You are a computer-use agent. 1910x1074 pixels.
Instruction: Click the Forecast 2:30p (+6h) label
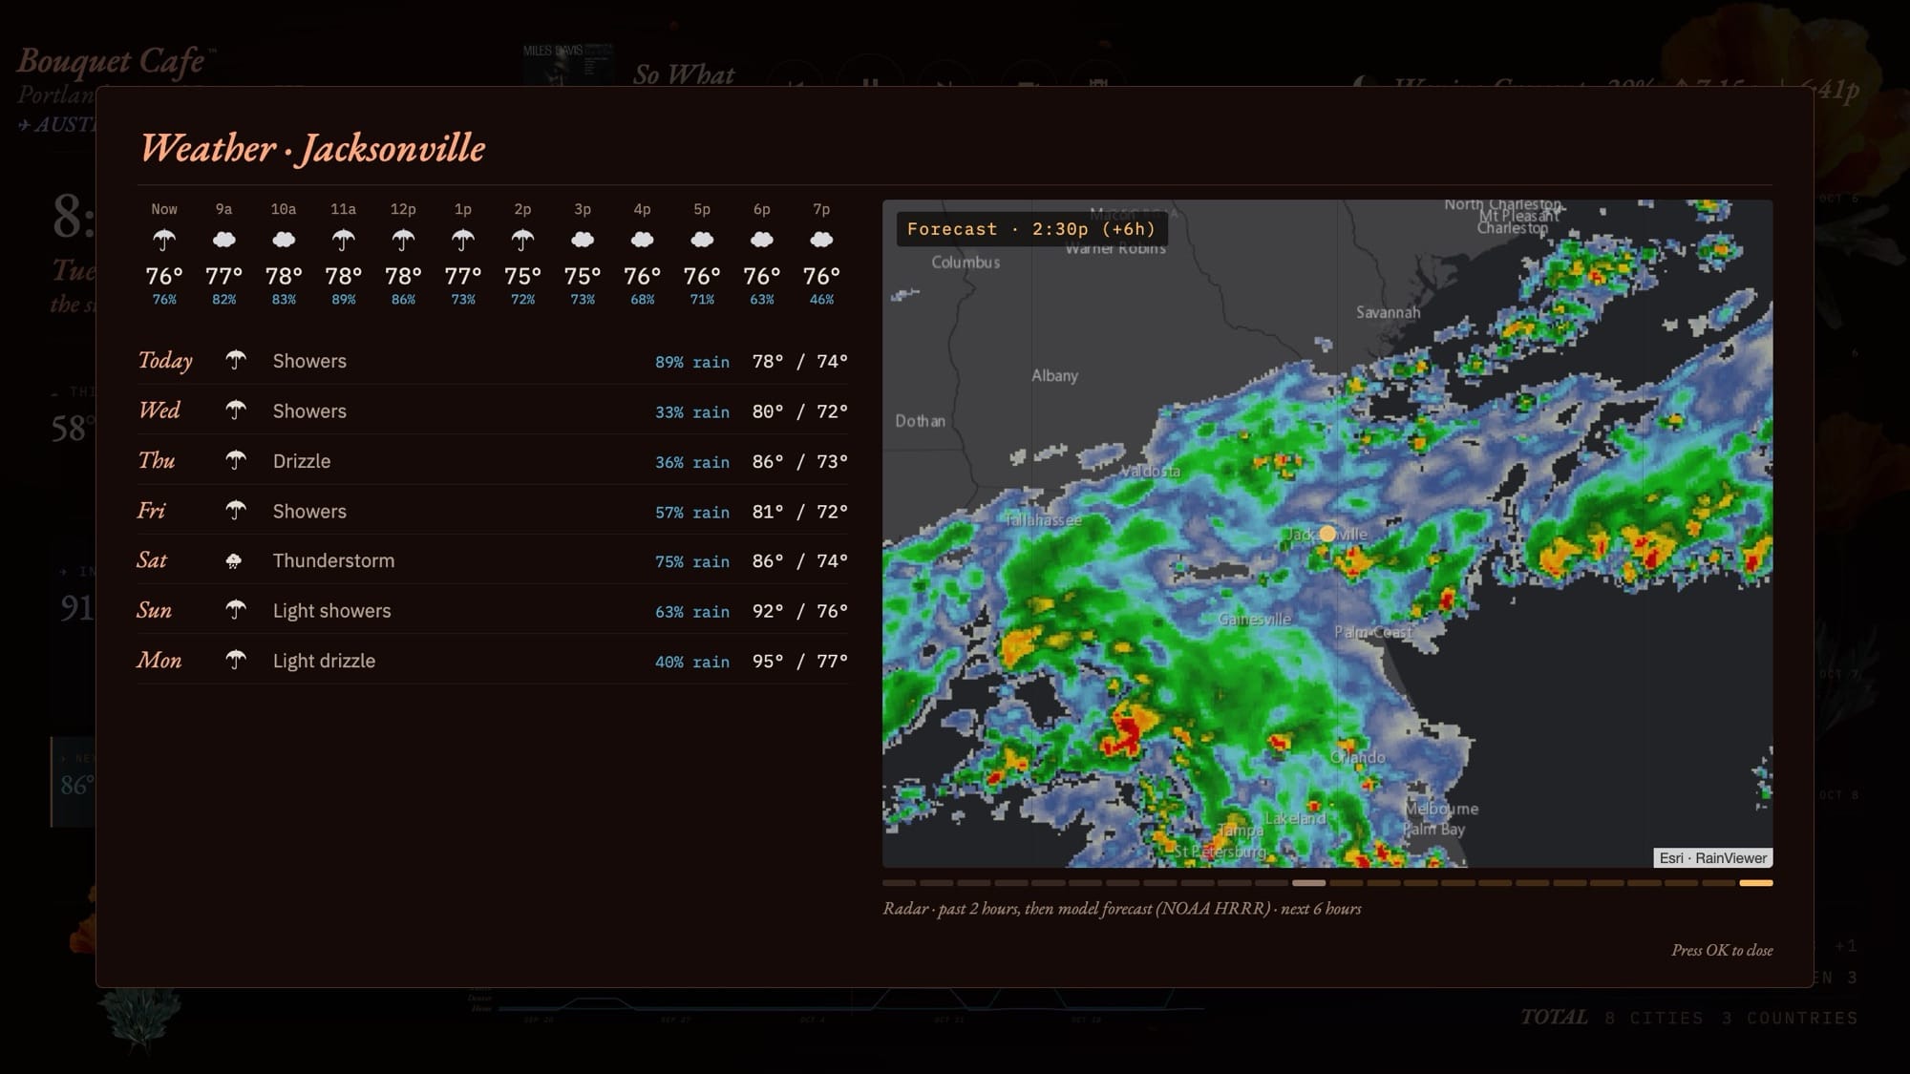[1031, 229]
